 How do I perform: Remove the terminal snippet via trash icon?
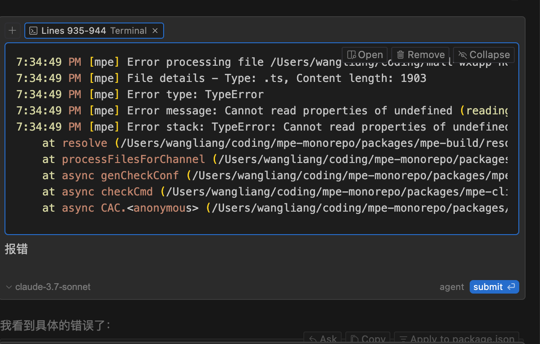pyautogui.click(x=400, y=55)
